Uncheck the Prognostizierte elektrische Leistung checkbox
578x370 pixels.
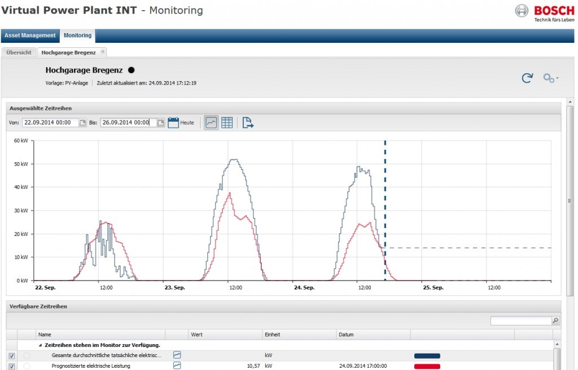[x=12, y=366]
